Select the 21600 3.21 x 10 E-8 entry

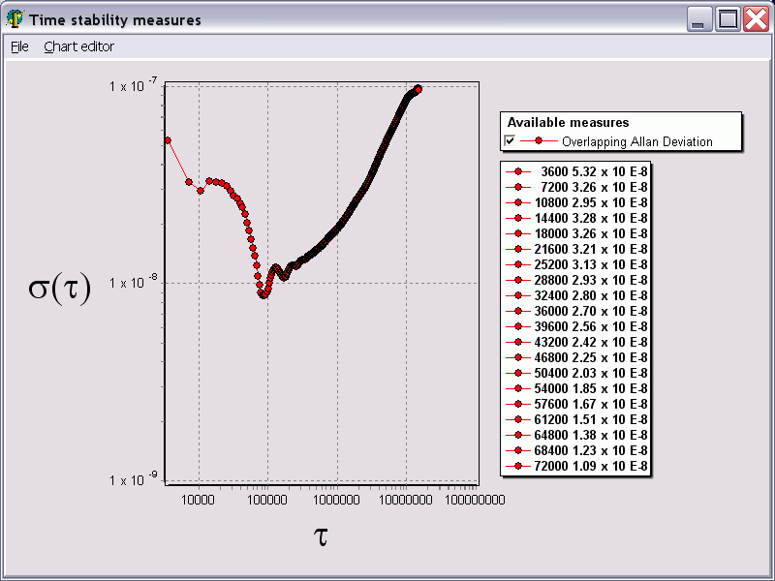[576, 249]
